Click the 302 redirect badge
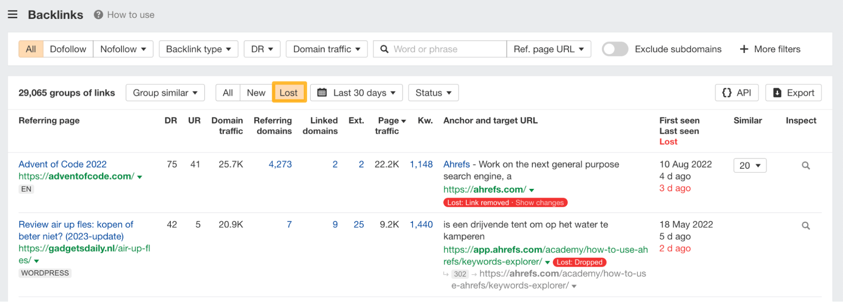 (460, 274)
